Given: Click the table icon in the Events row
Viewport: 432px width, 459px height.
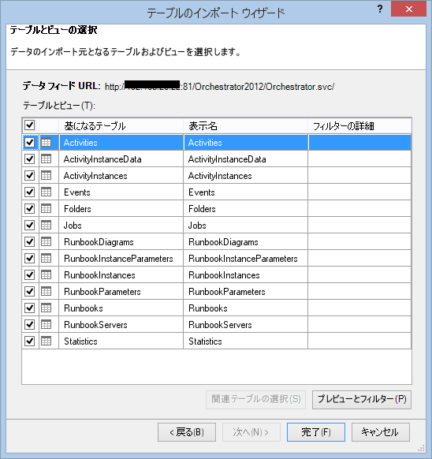Looking at the screenshot, I should pos(46,192).
